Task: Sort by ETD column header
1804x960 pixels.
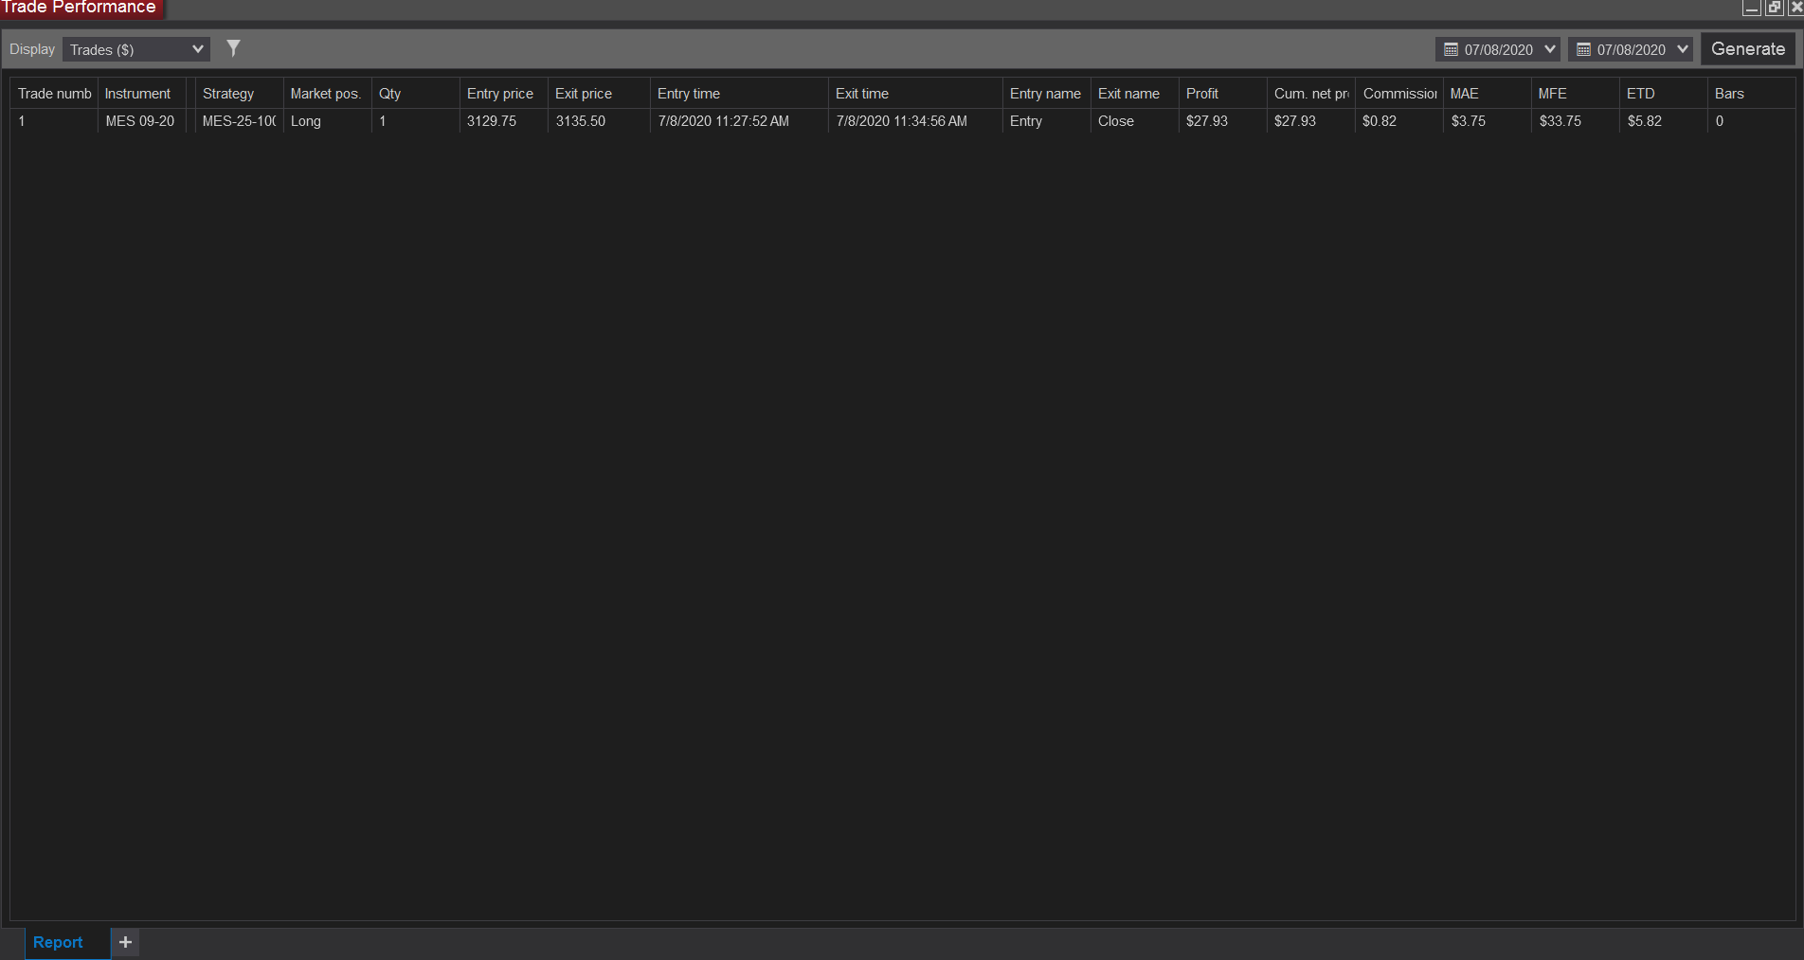Action: [x=1664, y=94]
